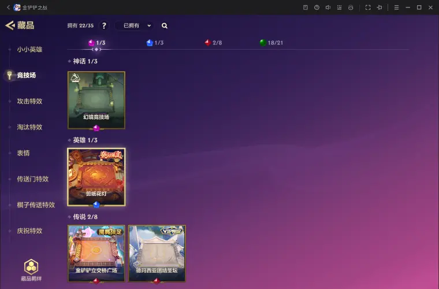Open the title bar hamburger menu
Screen dimensions: 439x289
(x=396, y=8)
